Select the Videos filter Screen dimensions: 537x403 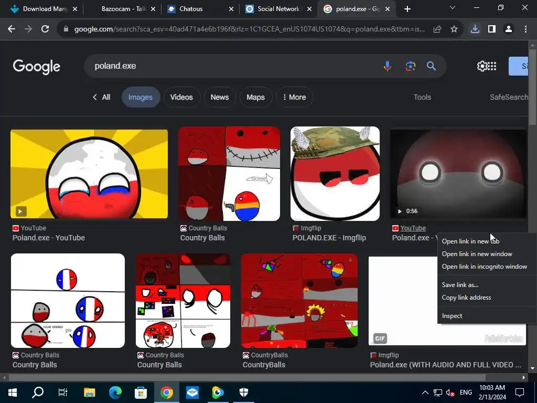coord(181,97)
